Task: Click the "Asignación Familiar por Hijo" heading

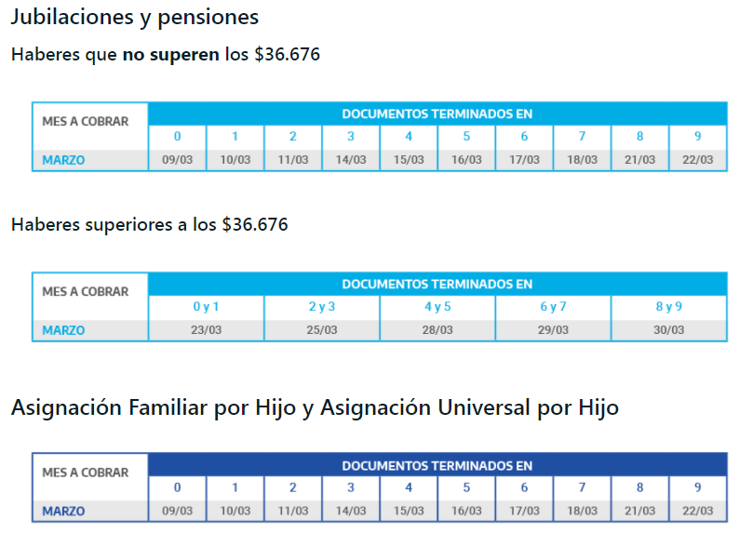Action: click(x=315, y=407)
